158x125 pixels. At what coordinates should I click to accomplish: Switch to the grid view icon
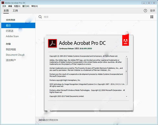152,17
